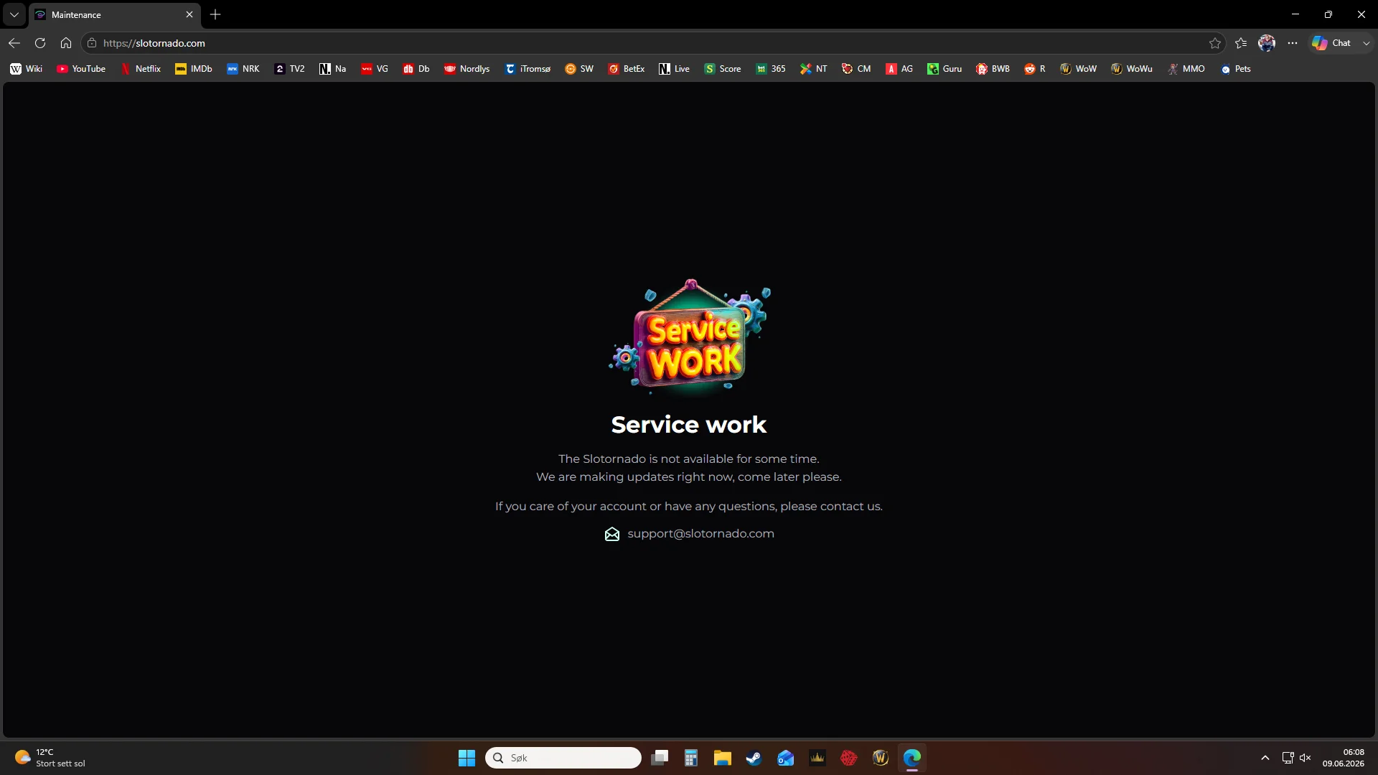Open the Score bookmark
Image resolution: width=1378 pixels, height=775 pixels.
pyautogui.click(x=723, y=69)
